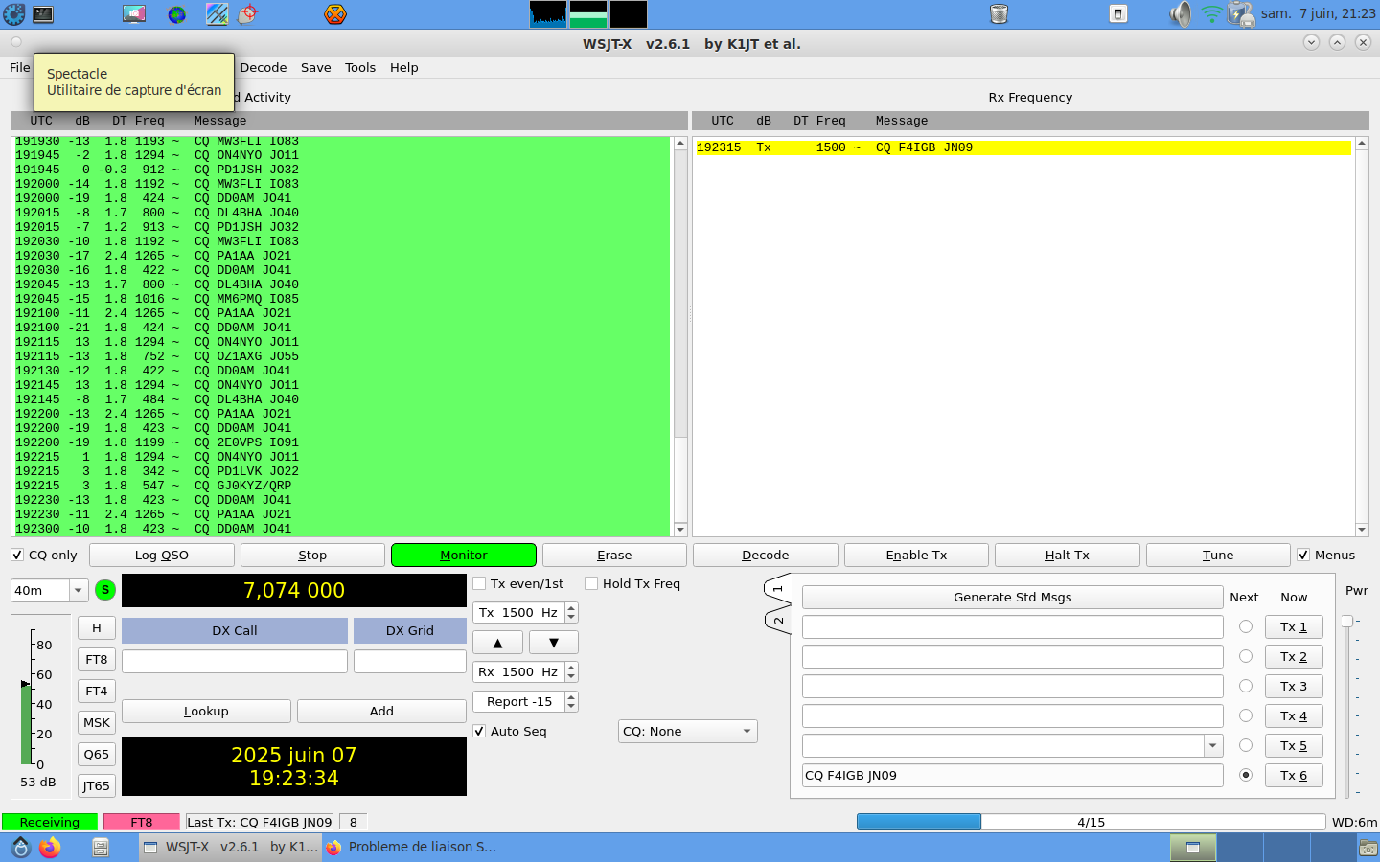This screenshot has height=862, width=1380.
Task: Switch to FT8 mode button
Action: (x=97, y=660)
